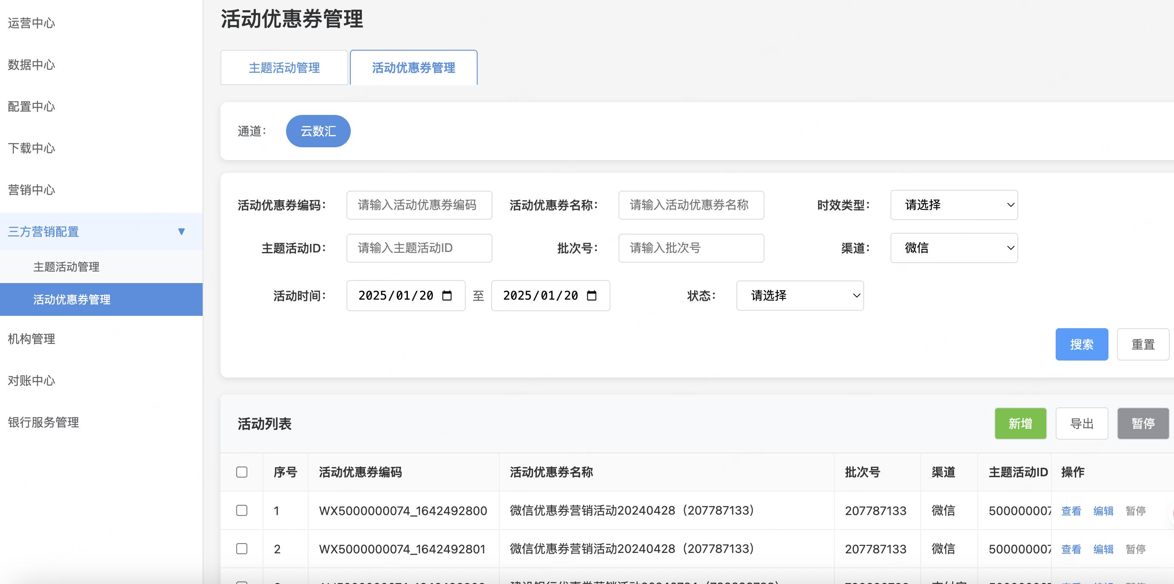
Task: Open the 状态 dropdown
Action: (x=800, y=295)
